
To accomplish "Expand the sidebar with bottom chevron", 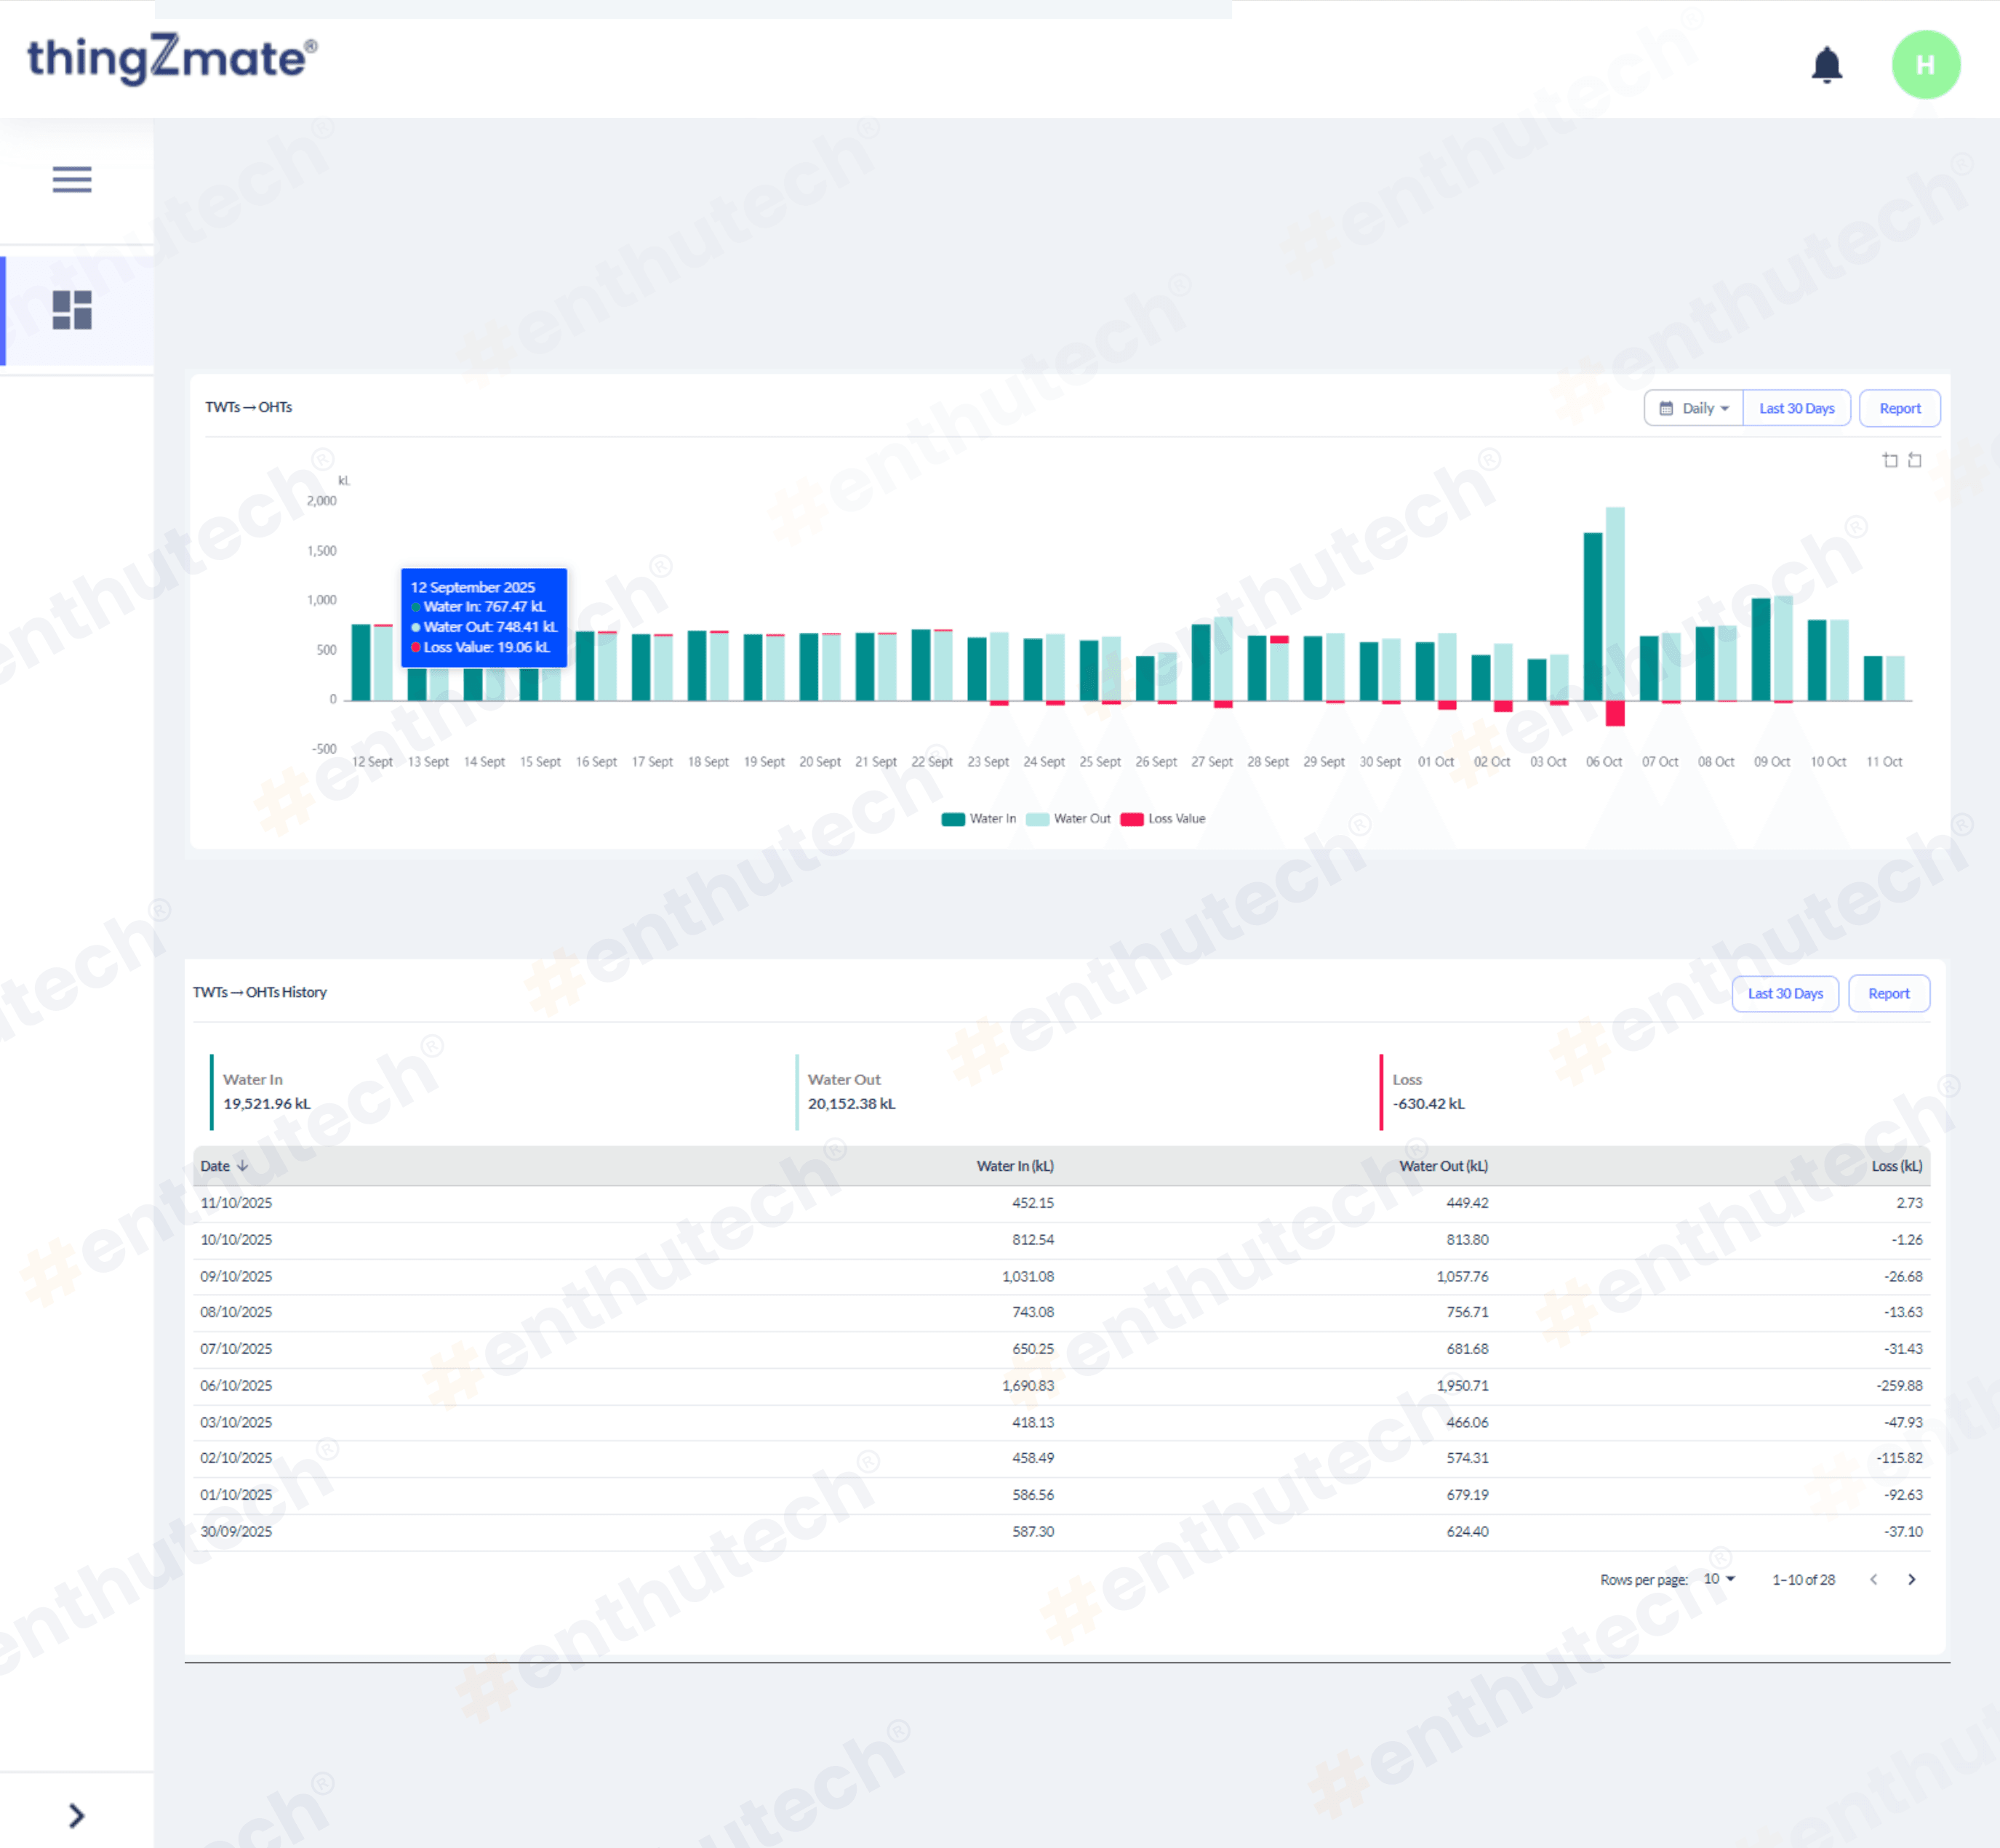I will tap(76, 1815).
